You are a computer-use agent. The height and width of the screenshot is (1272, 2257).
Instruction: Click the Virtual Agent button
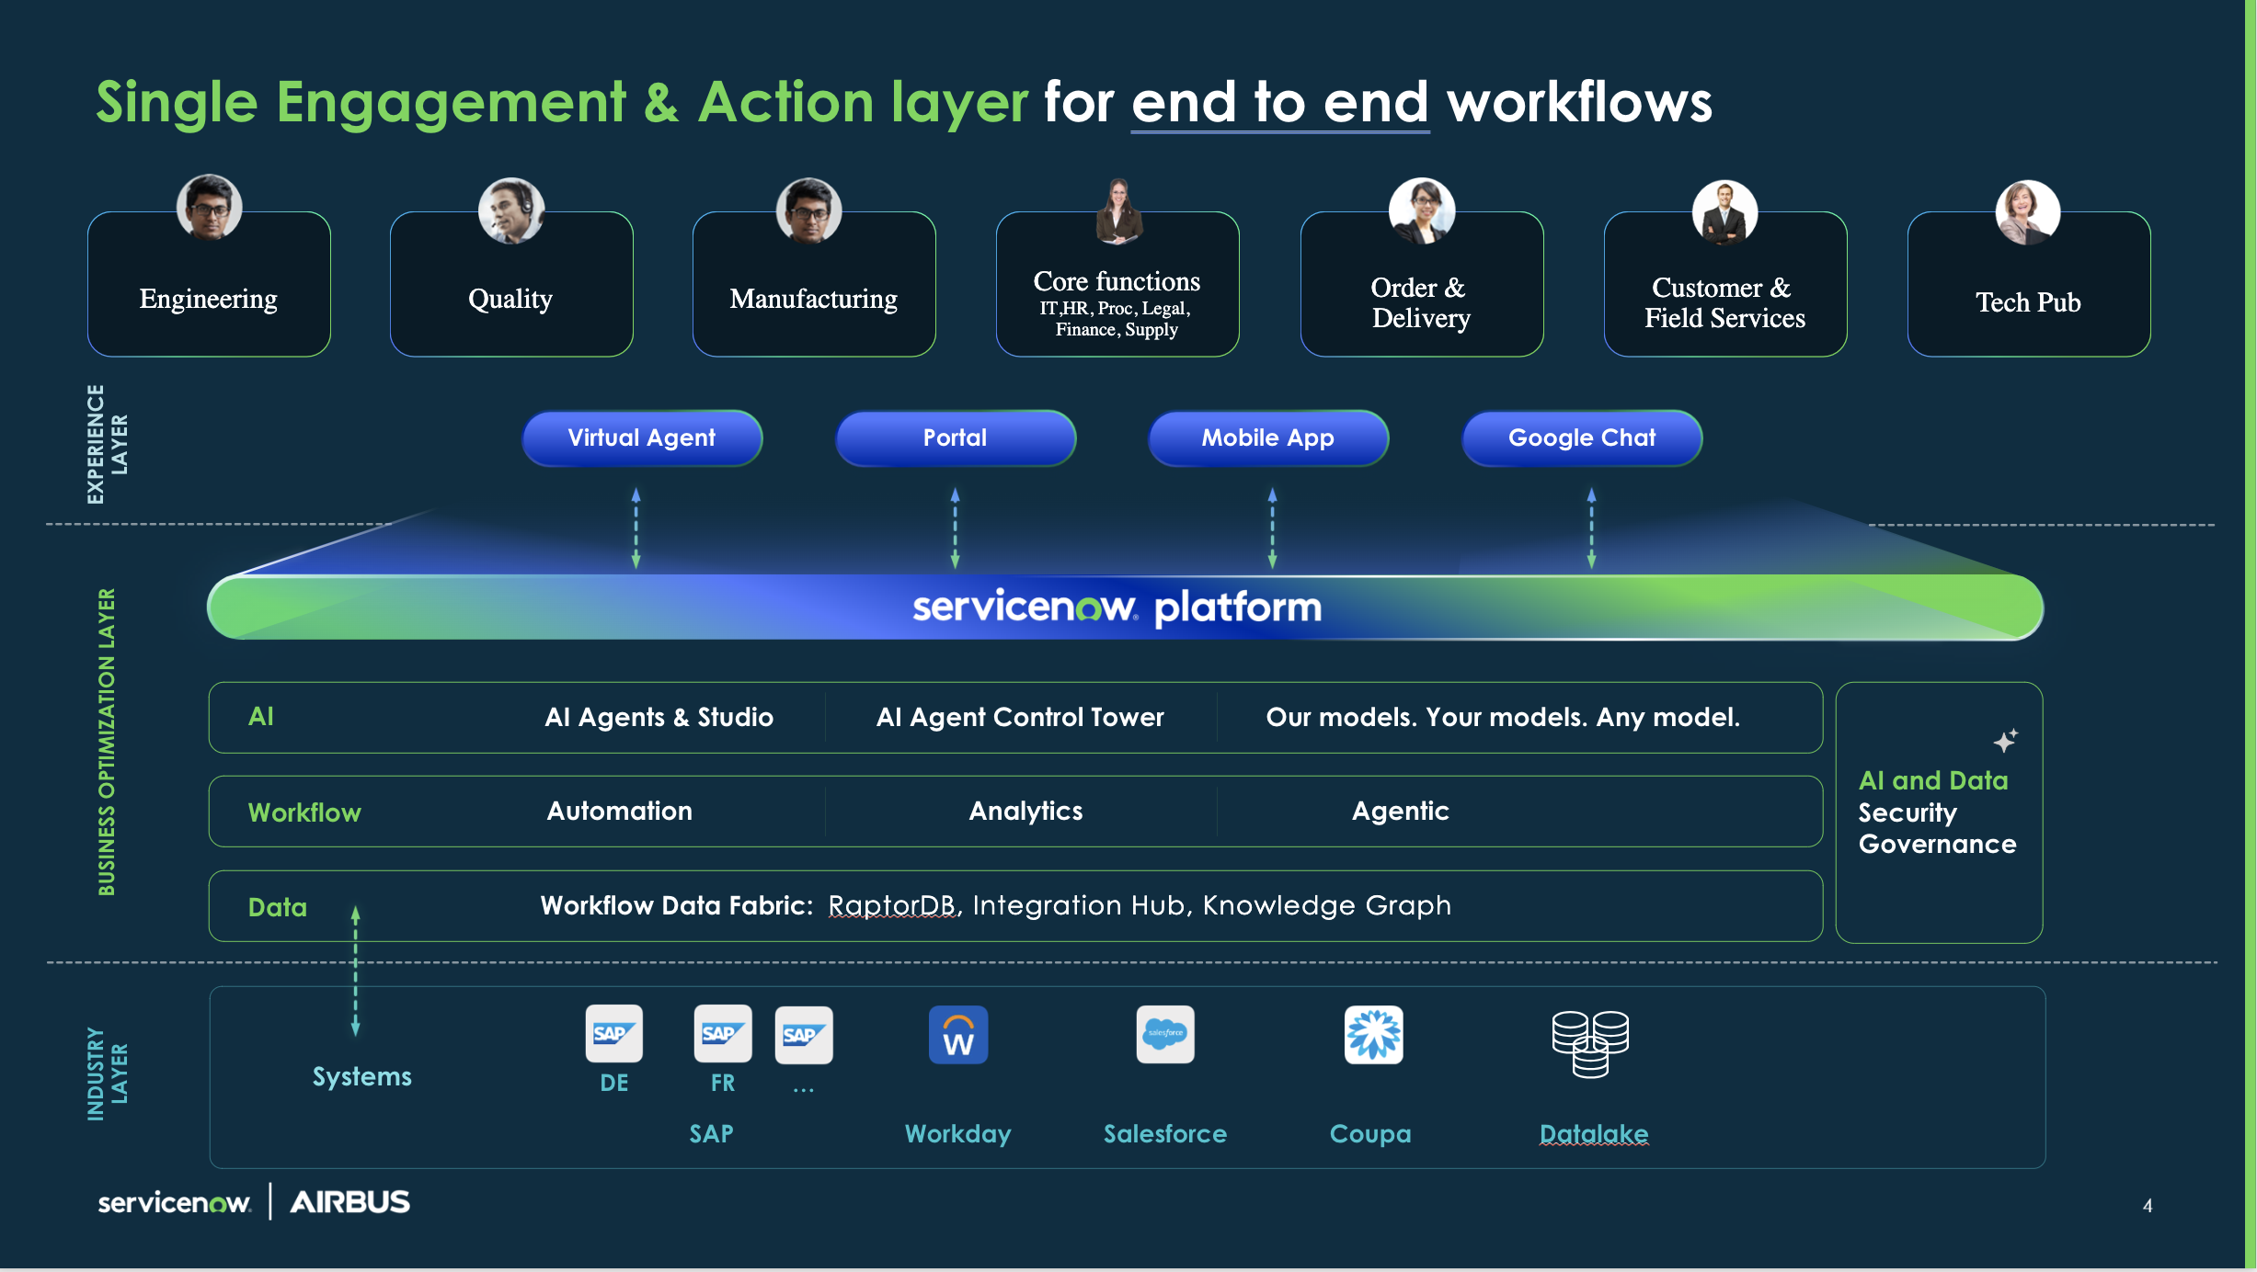point(642,437)
